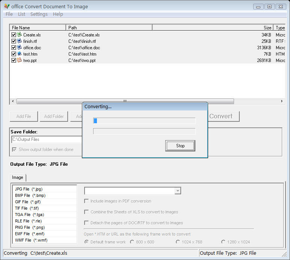Open the Settings menu
Viewport: 290px width, 260px height.
(x=39, y=14)
